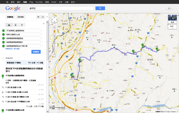Click green marker C on the map
Viewport: 179px width, 113px height.
pyautogui.click(x=133, y=52)
